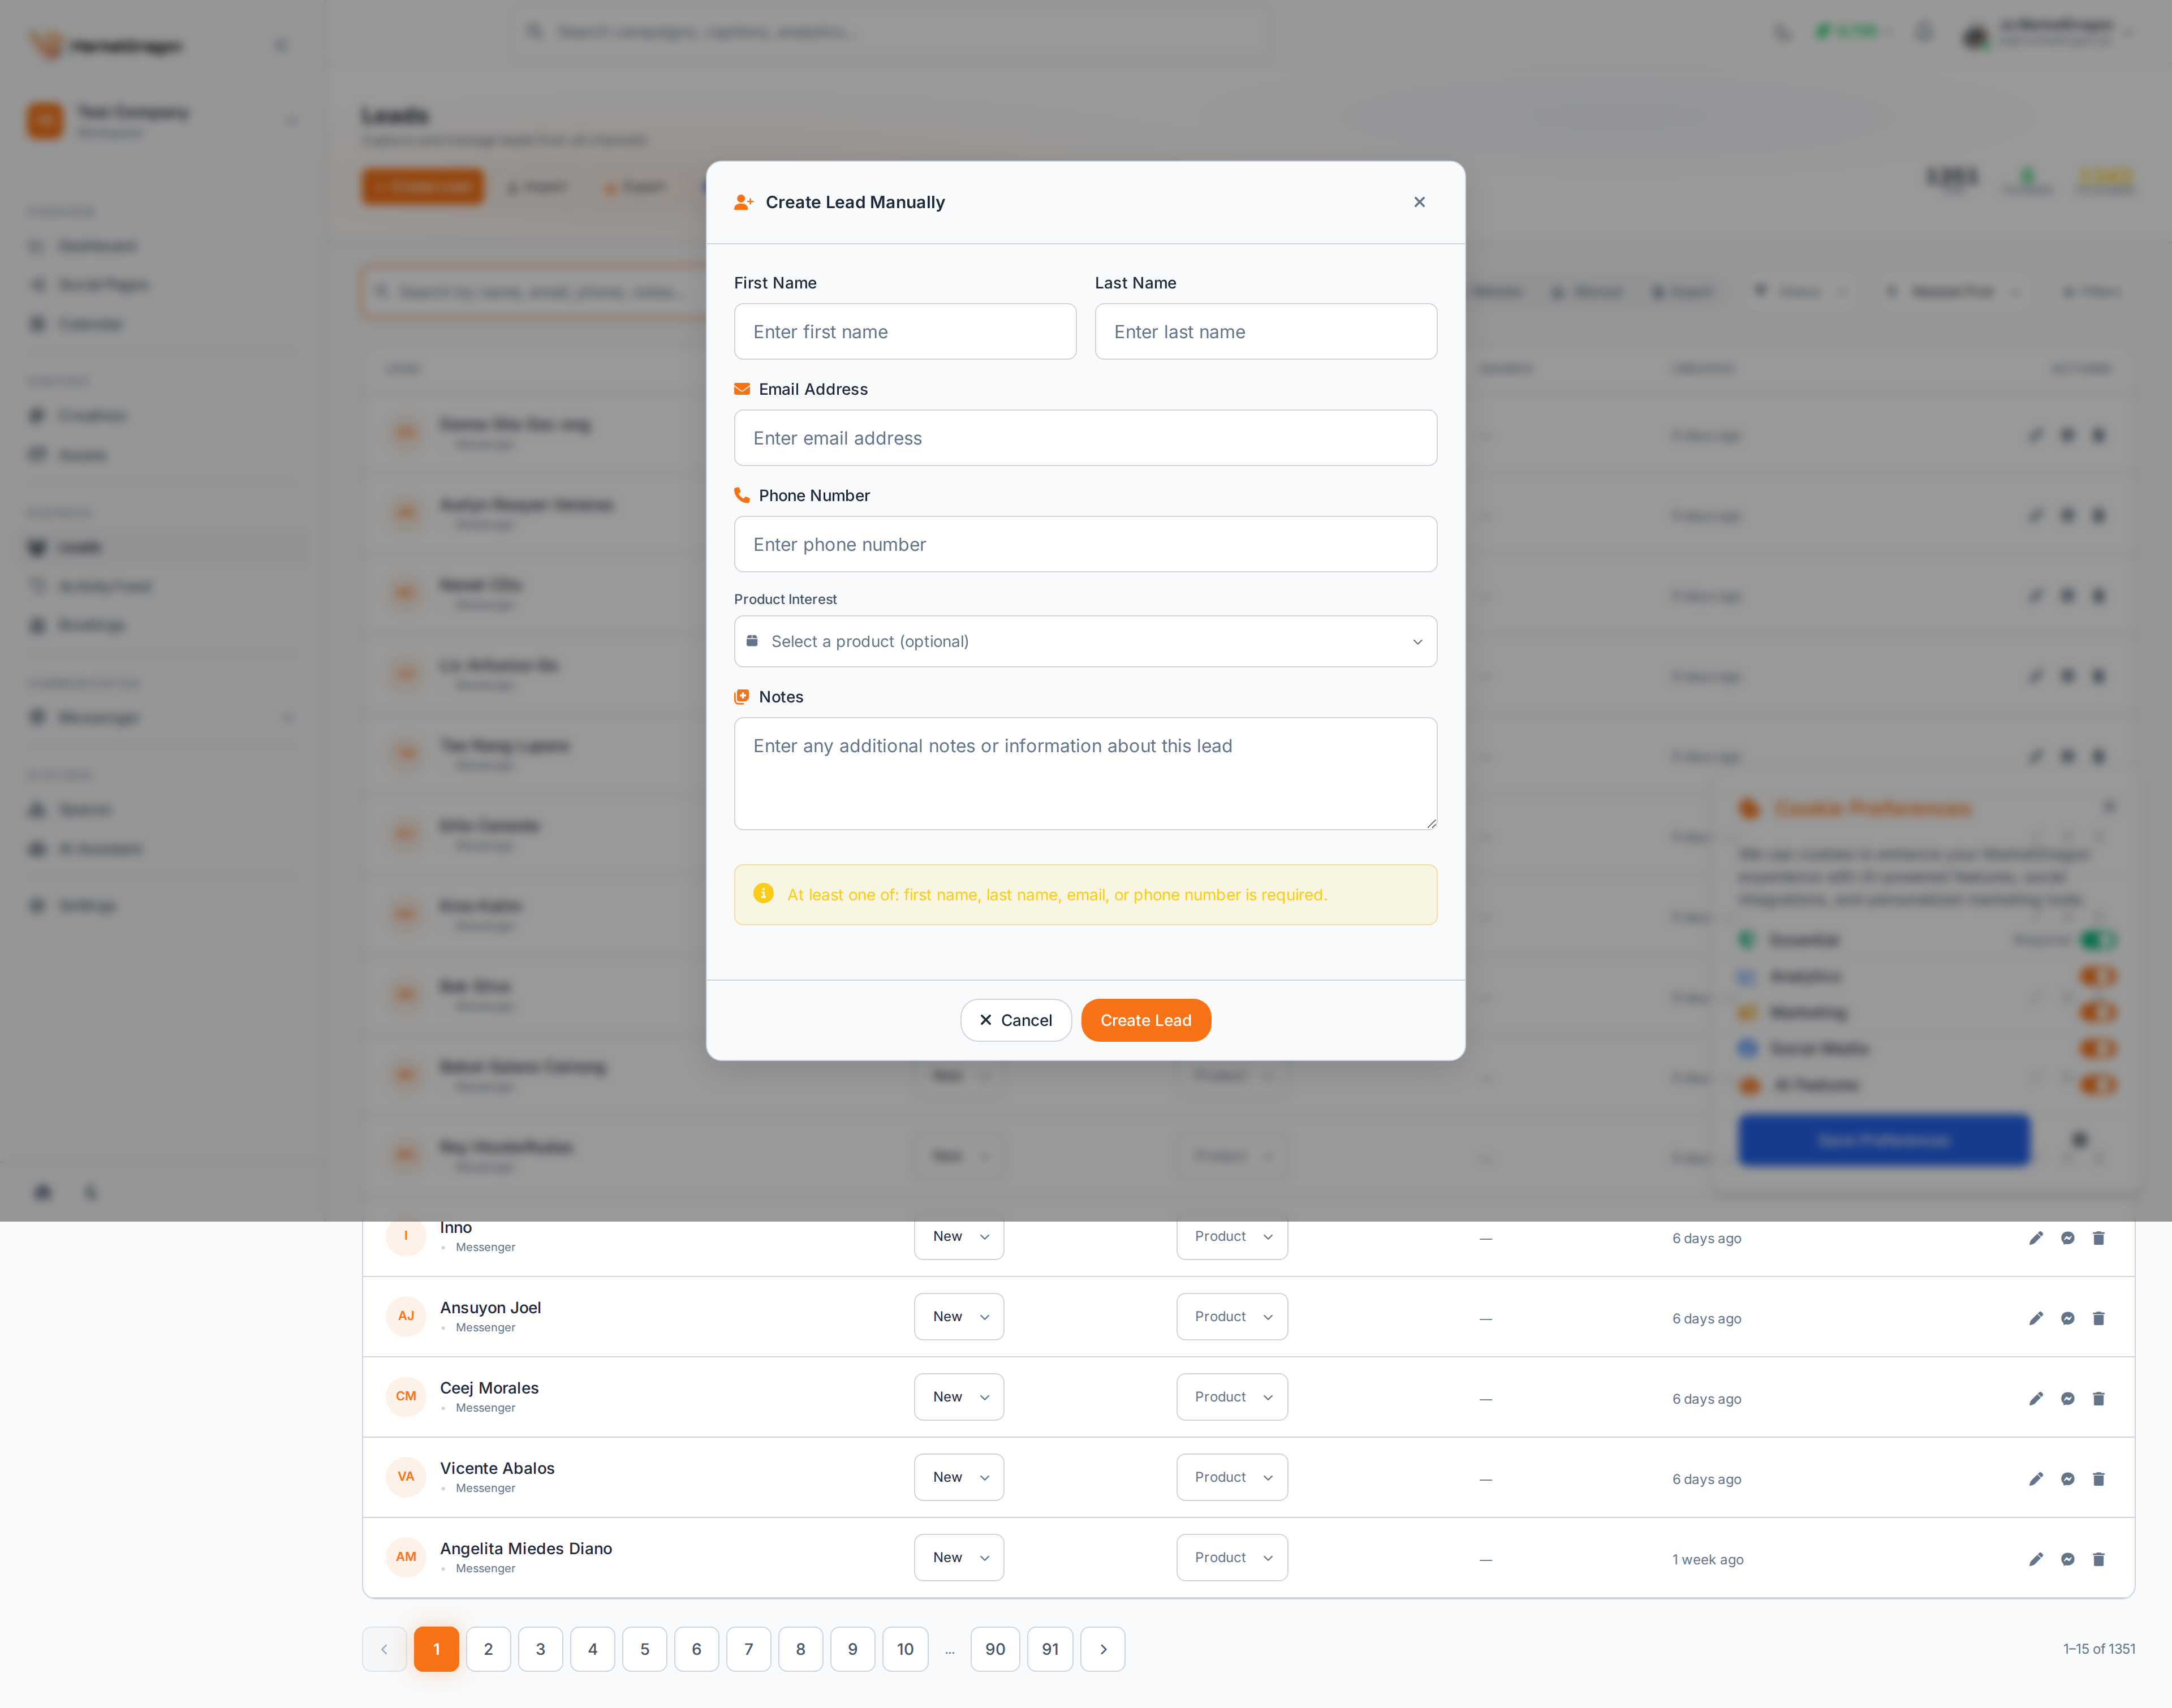Image resolution: width=2172 pixels, height=1708 pixels.
Task: Delete the Vicente Abalos lead
Action: [2098, 1478]
